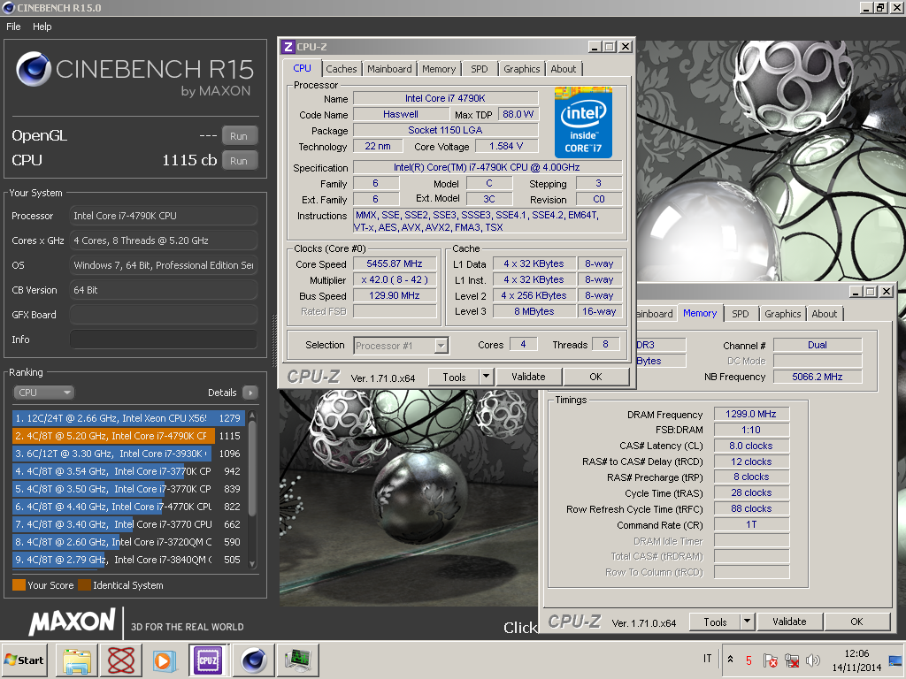906x679 pixels.
Task: Click the CPU-Z title bar Z icon
Action: point(288,47)
